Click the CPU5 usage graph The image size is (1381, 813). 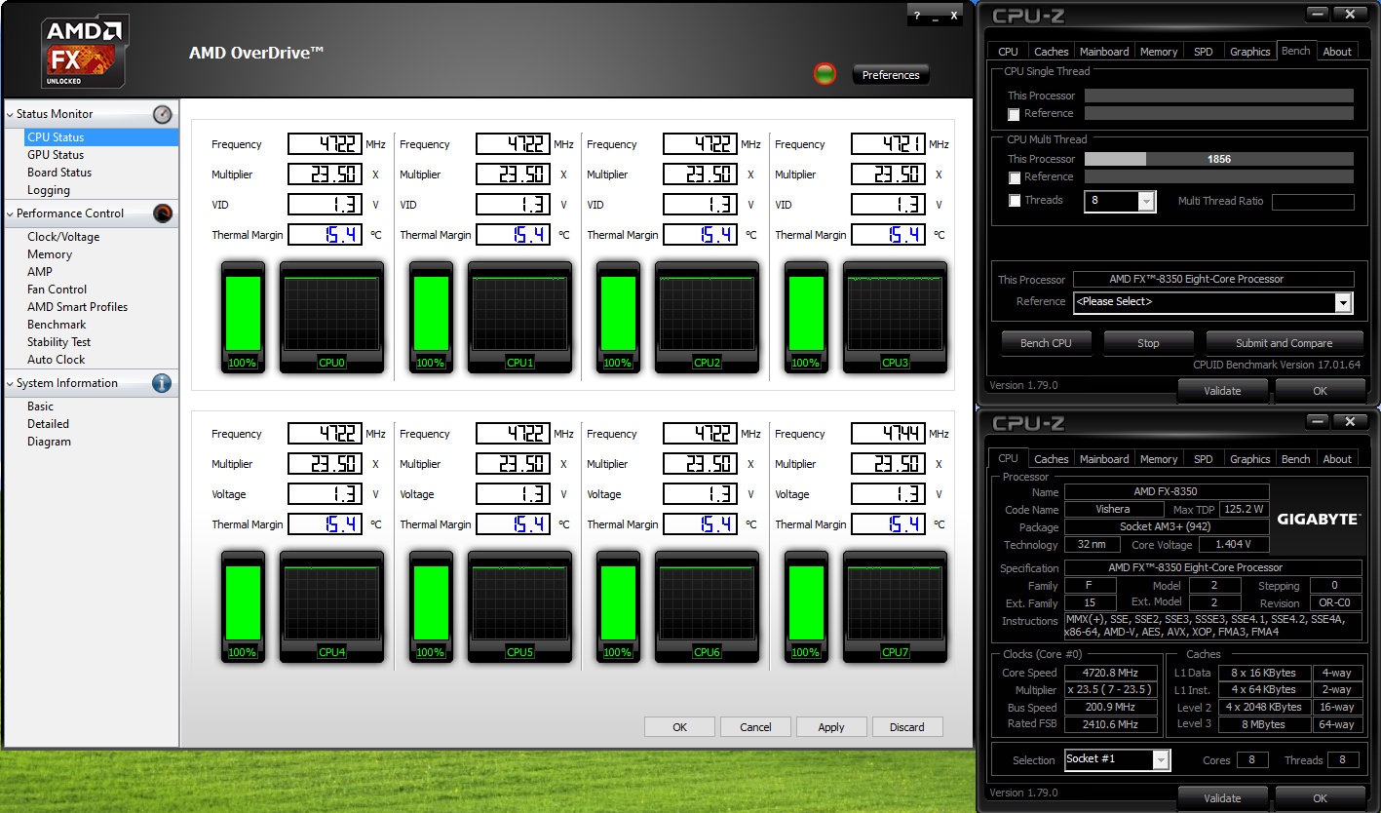[x=519, y=605]
